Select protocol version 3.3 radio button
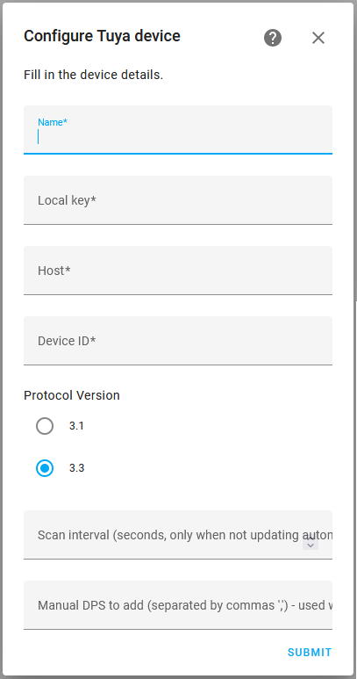 [x=45, y=468]
